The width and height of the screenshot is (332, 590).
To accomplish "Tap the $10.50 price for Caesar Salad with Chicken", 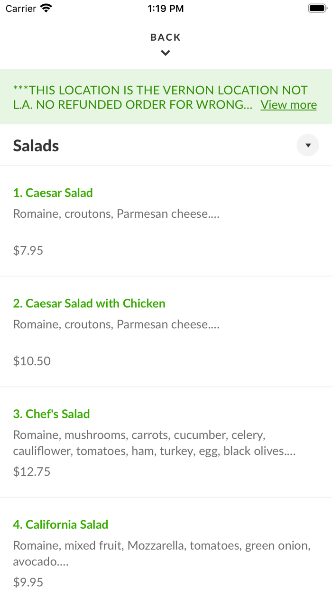I will [32, 360].
